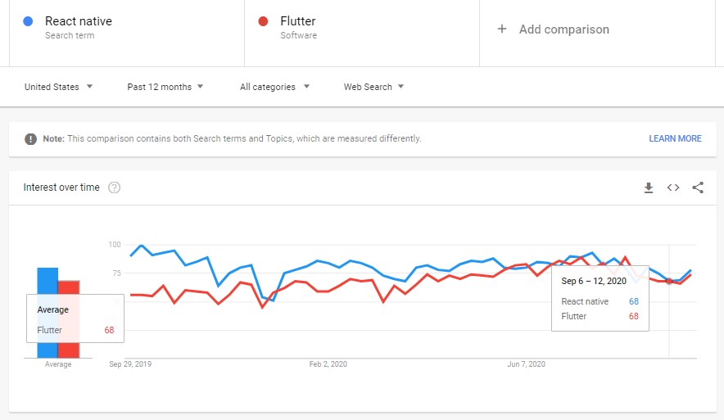Click Add comparison

(563, 29)
